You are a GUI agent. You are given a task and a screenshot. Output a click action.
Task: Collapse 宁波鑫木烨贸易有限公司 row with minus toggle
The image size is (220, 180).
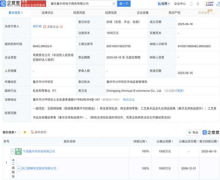tap(12, 151)
